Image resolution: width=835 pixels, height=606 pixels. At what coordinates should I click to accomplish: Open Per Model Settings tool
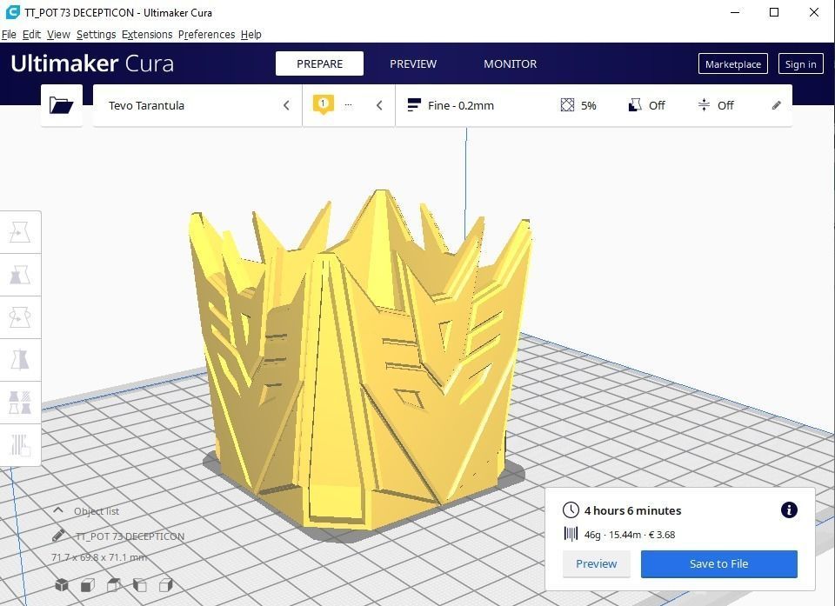tap(20, 403)
